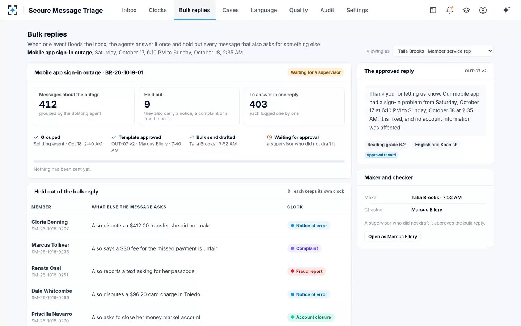Click the Complaint clock badge

coord(304,248)
